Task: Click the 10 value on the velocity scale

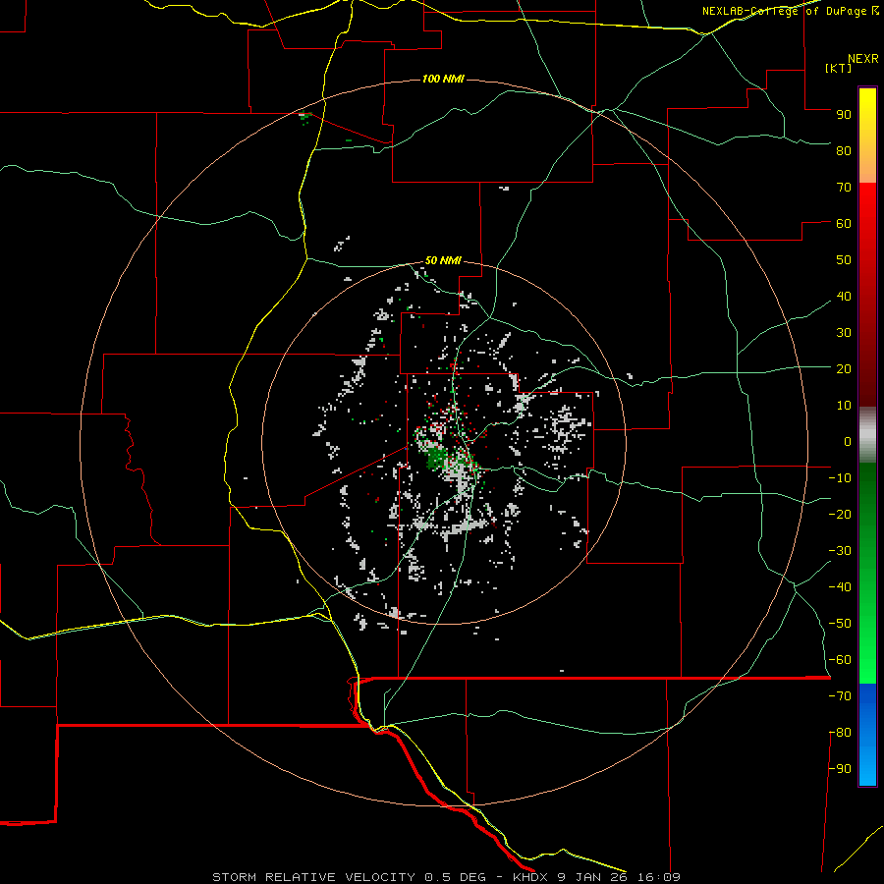Action: pos(844,406)
